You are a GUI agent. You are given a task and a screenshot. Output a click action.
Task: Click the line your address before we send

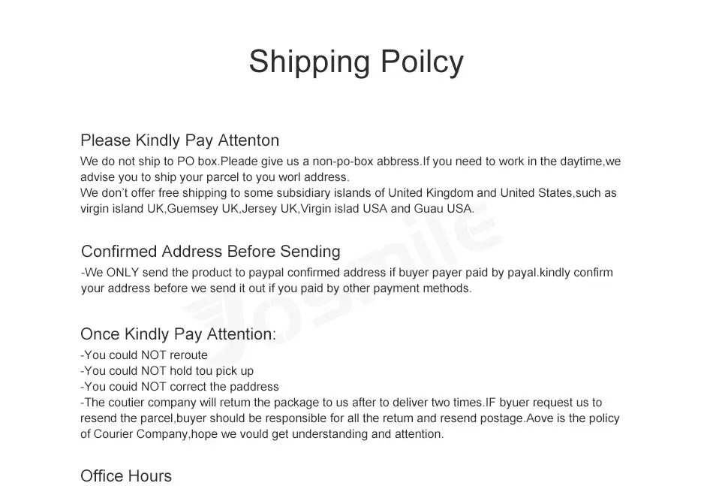point(276,288)
